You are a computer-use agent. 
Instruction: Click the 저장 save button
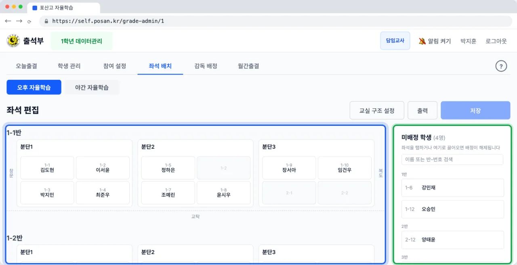tap(475, 111)
